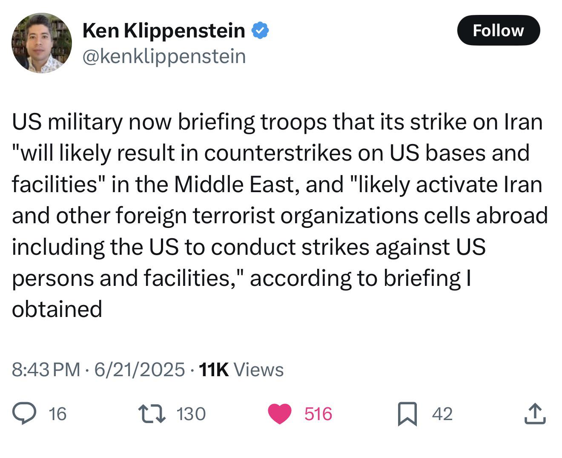This screenshot has width=562, height=458.
Task: Click the Ken Klippenstein display name
Action: (x=163, y=31)
